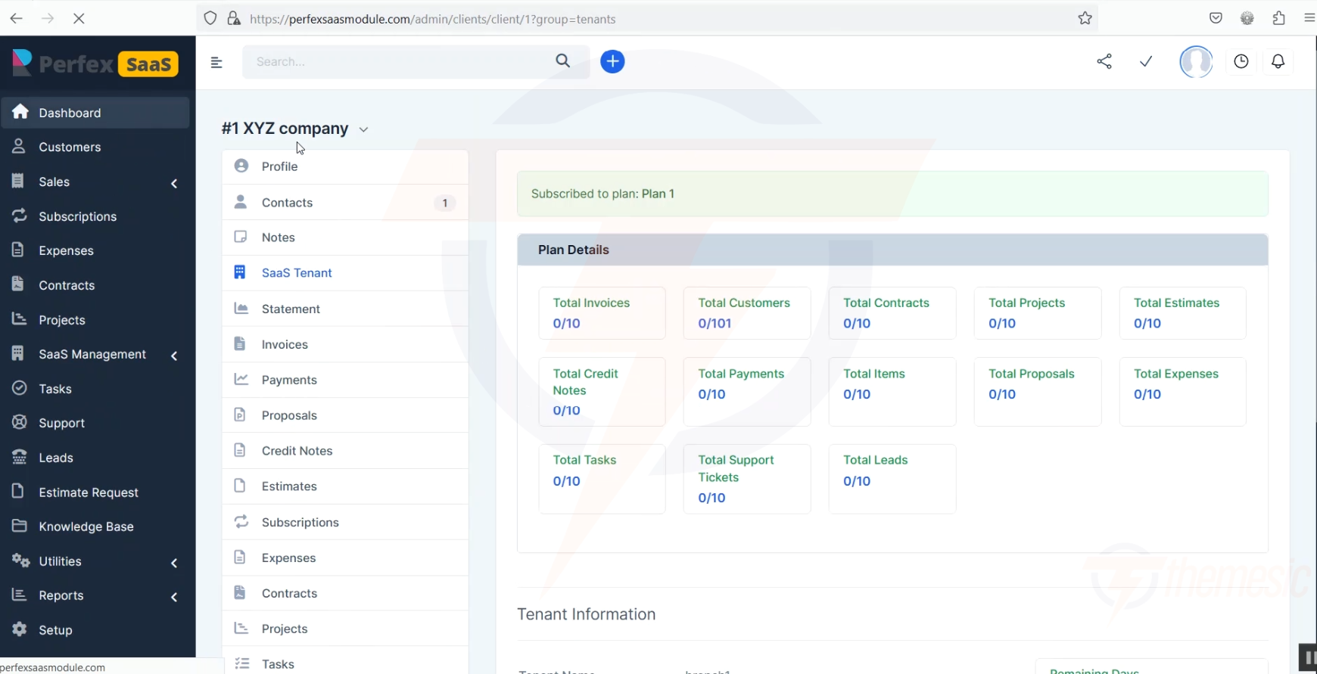
Task: Select the Invoices client tab
Action: (345, 344)
